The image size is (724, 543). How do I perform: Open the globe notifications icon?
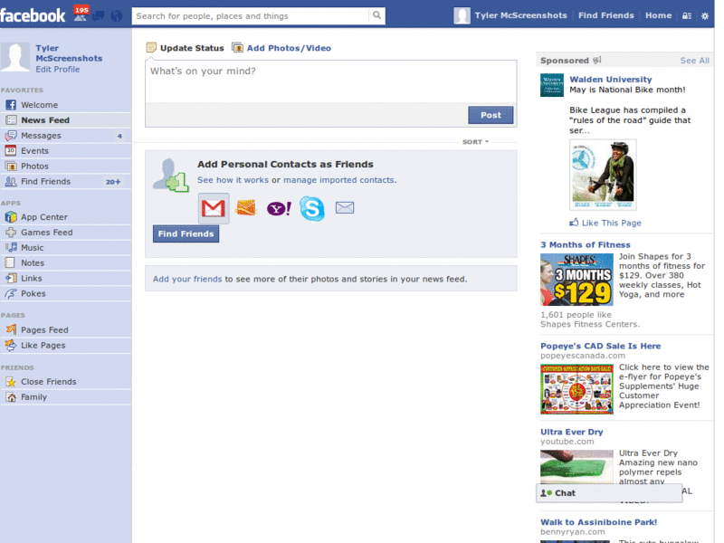(117, 16)
